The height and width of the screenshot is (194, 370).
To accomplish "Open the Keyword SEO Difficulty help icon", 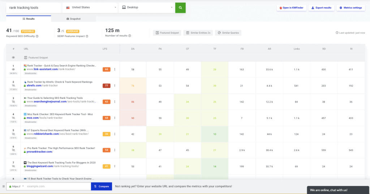I will [x=37, y=36].
